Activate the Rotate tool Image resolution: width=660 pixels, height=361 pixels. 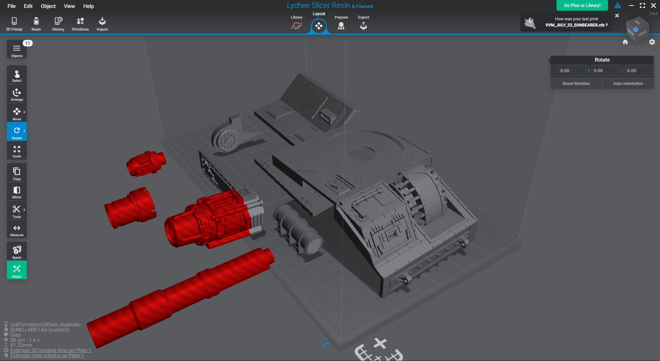(x=17, y=132)
